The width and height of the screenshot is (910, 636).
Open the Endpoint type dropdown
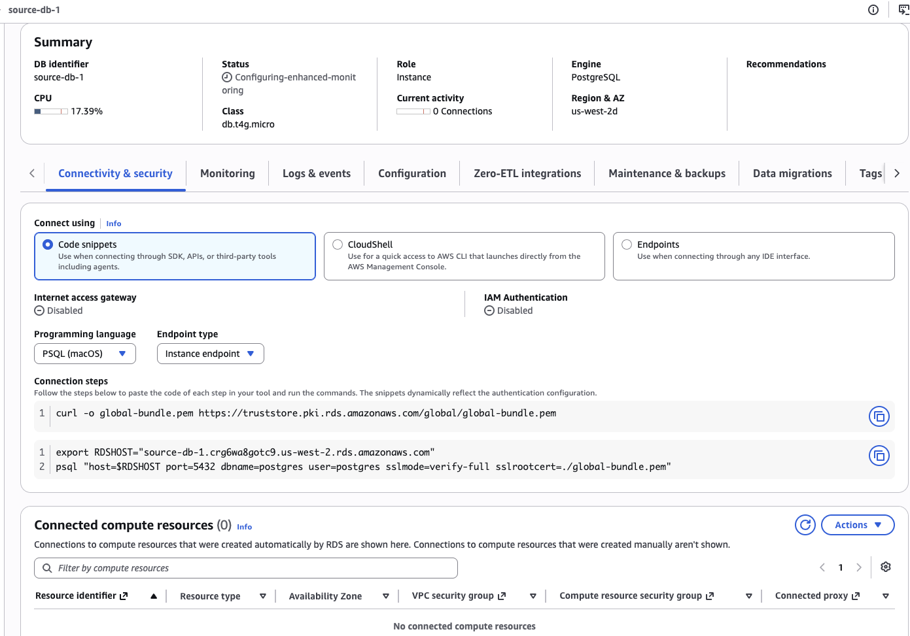[x=211, y=354]
